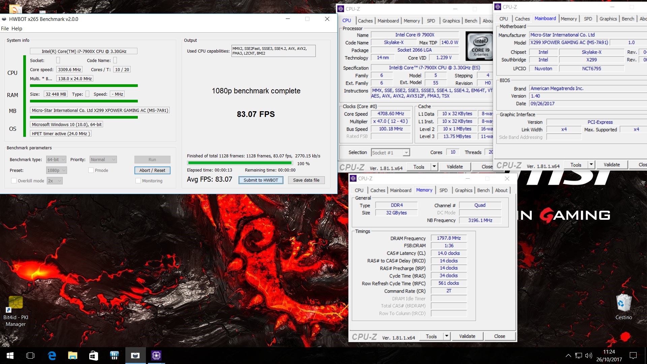Open the Priority Normal dropdown
The height and width of the screenshot is (364, 647).
tap(103, 159)
